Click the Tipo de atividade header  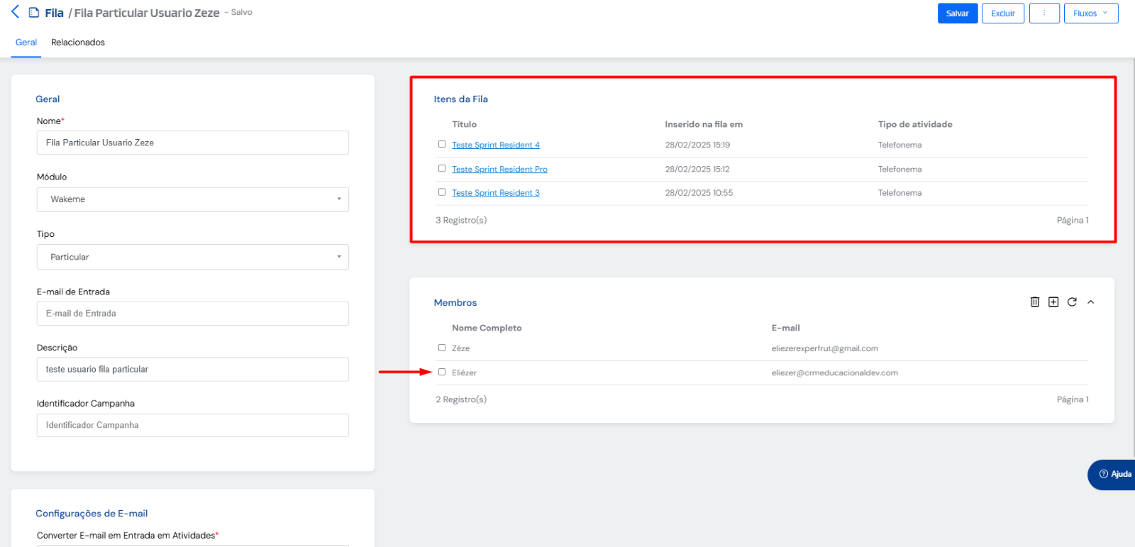coord(915,124)
